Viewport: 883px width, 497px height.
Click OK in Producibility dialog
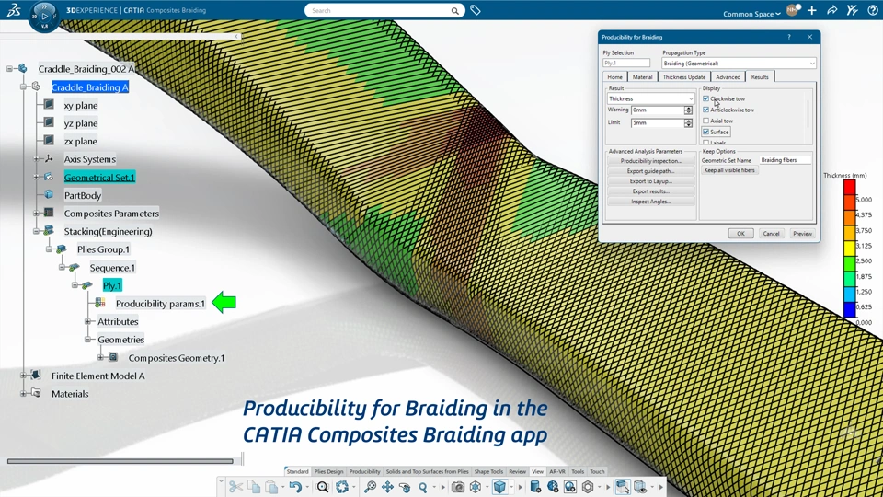740,233
